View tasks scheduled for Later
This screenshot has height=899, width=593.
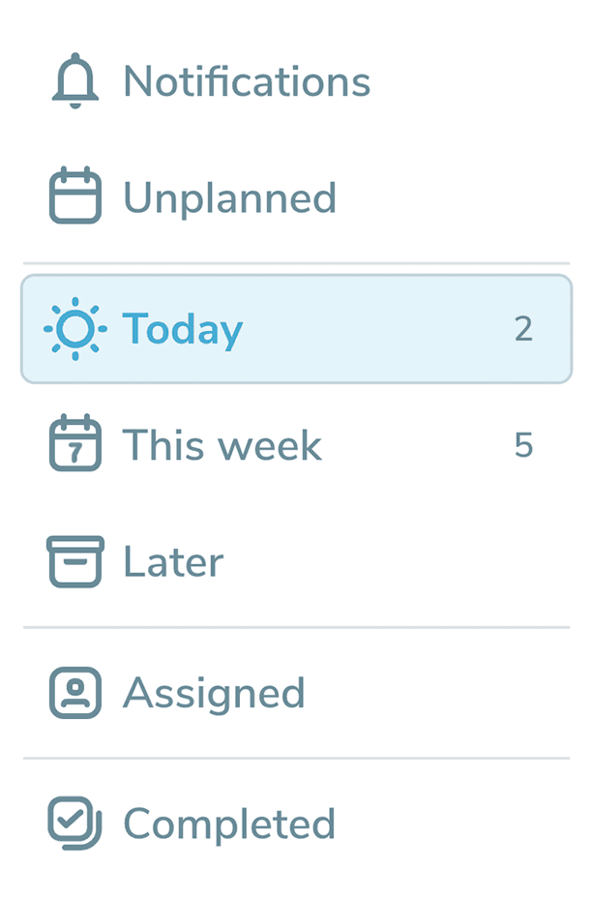tap(172, 561)
